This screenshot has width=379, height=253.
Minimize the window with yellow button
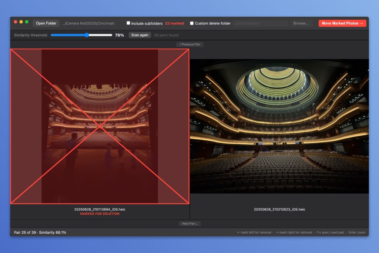(21, 22)
